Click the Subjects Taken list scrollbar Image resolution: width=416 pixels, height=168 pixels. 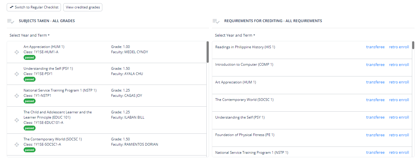[208, 52]
